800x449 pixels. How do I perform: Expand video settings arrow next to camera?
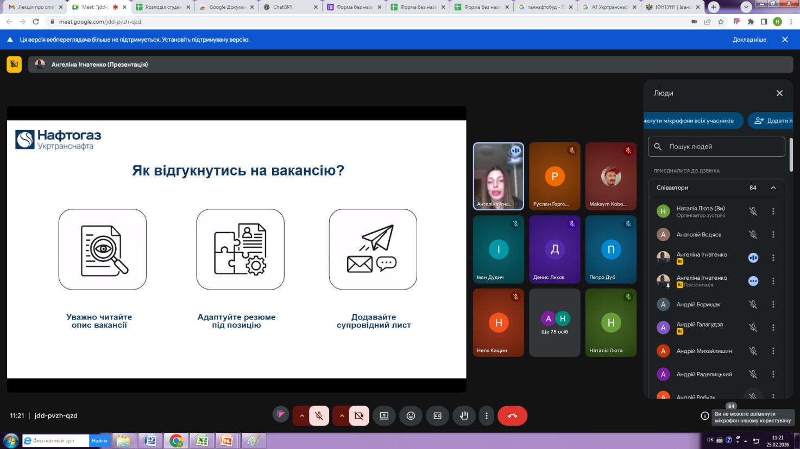point(342,416)
